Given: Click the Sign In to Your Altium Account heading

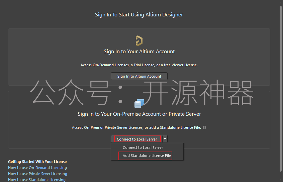Looking at the screenshot, I should [139, 52].
